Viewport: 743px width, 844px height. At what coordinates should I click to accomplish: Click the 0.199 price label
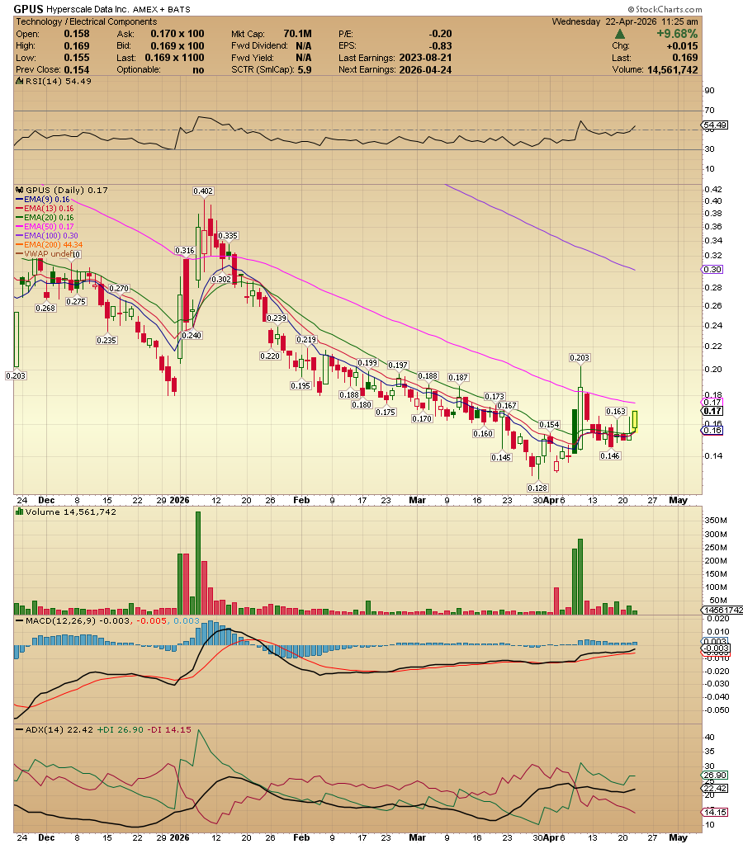pyautogui.click(x=367, y=363)
